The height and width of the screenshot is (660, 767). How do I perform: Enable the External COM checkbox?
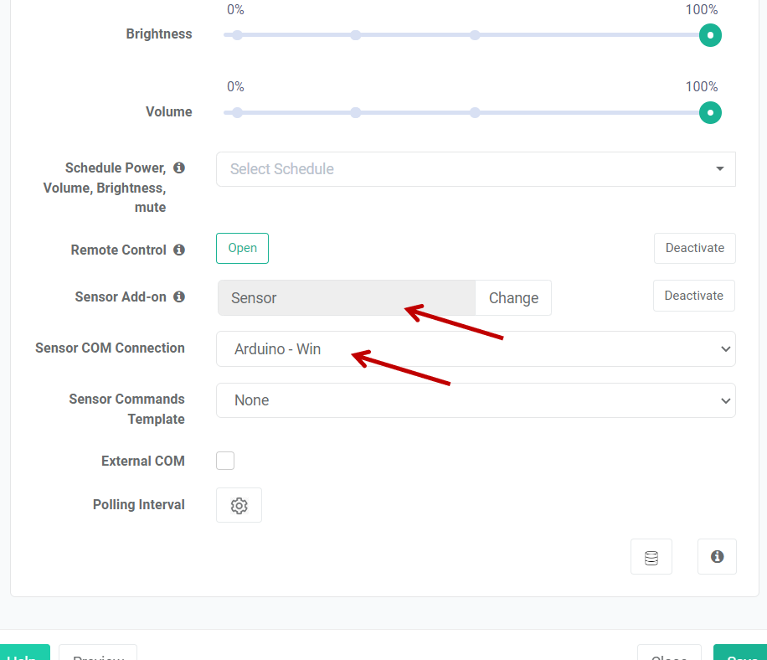click(225, 461)
